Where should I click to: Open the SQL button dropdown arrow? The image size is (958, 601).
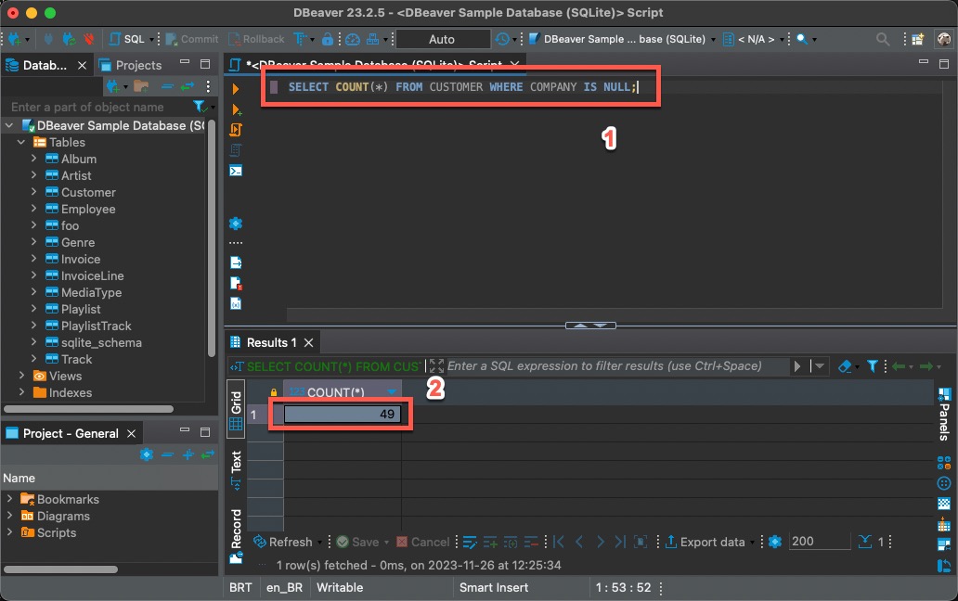(151, 40)
